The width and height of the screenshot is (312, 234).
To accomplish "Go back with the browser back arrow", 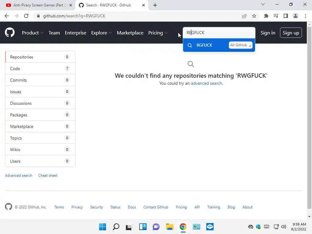I will point(7,16).
